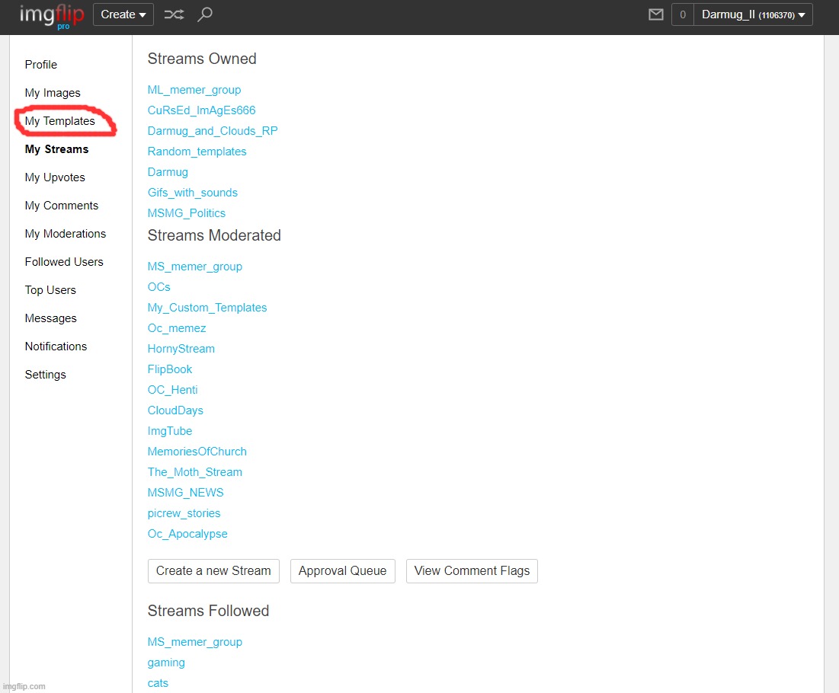Image resolution: width=839 pixels, height=693 pixels.
Task: Click the shuffle random meme icon
Action: [x=174, y=14]
